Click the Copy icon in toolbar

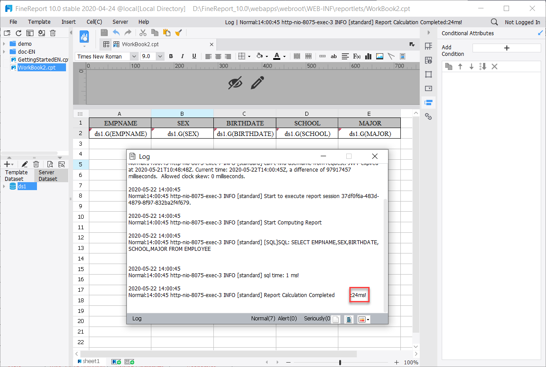(154, 33)
